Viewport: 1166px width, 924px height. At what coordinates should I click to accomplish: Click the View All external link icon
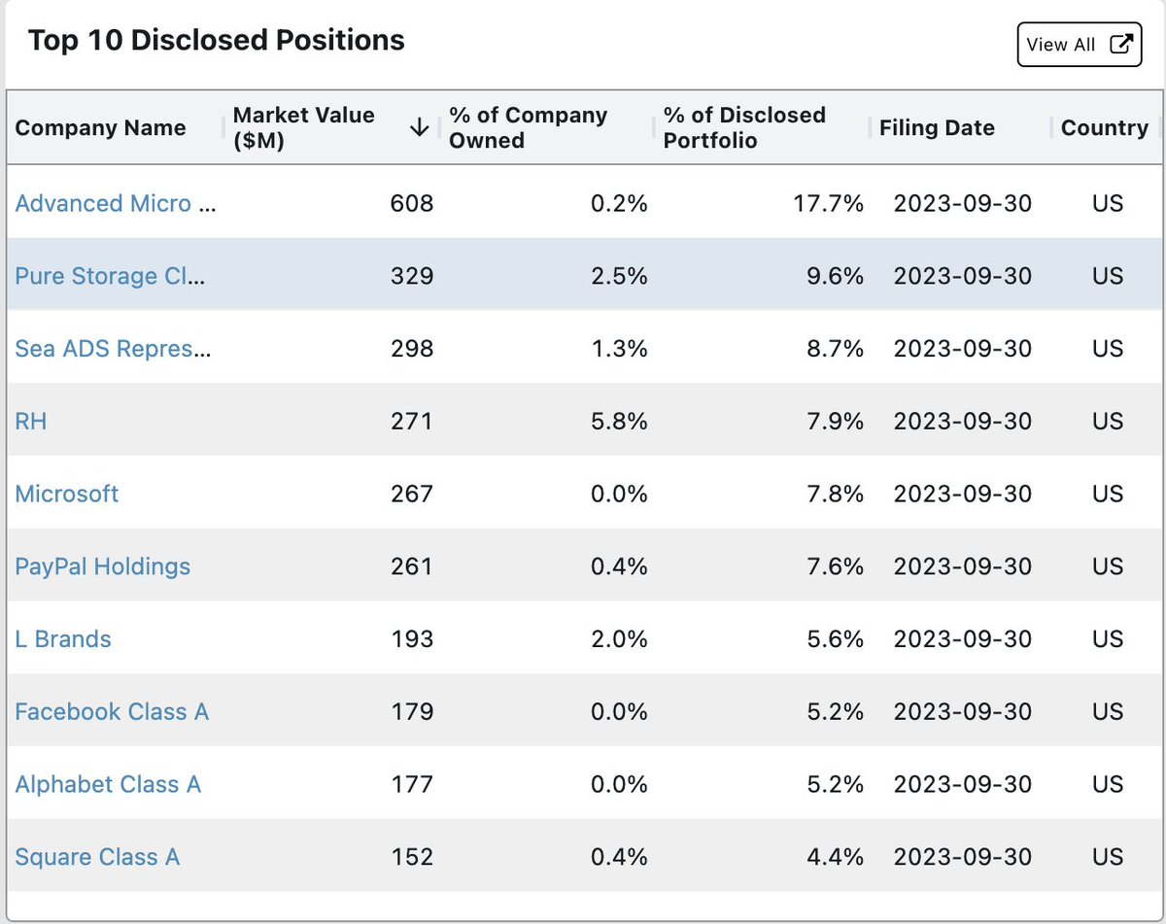point(1121,45)
